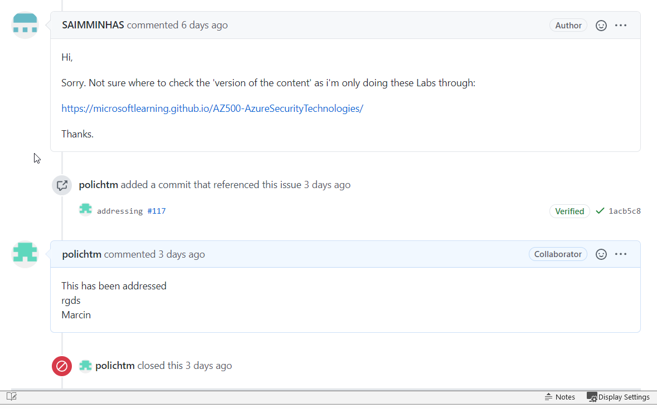Click the note-editing icon in the bottom-left corner
Image resolution: width=657 pixels, height=409 pixels.
tap(10, 396)
